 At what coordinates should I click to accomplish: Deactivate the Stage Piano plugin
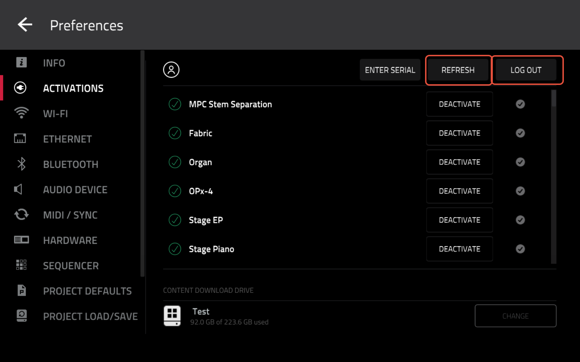459,249
